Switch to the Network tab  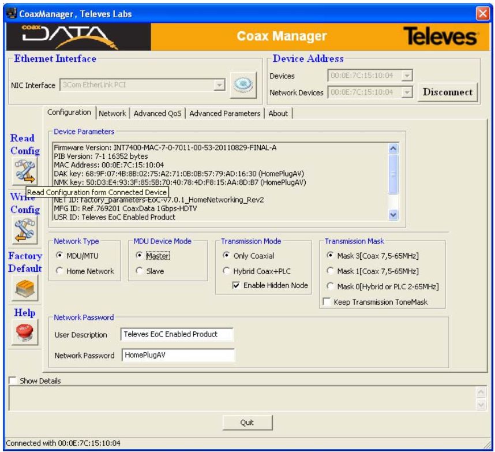[112, 113]
